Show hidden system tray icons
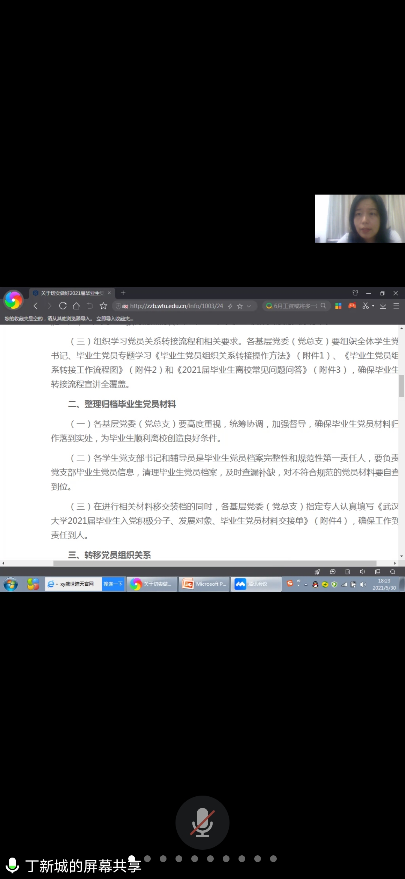 pyautogui.click(x=306, y=584)
